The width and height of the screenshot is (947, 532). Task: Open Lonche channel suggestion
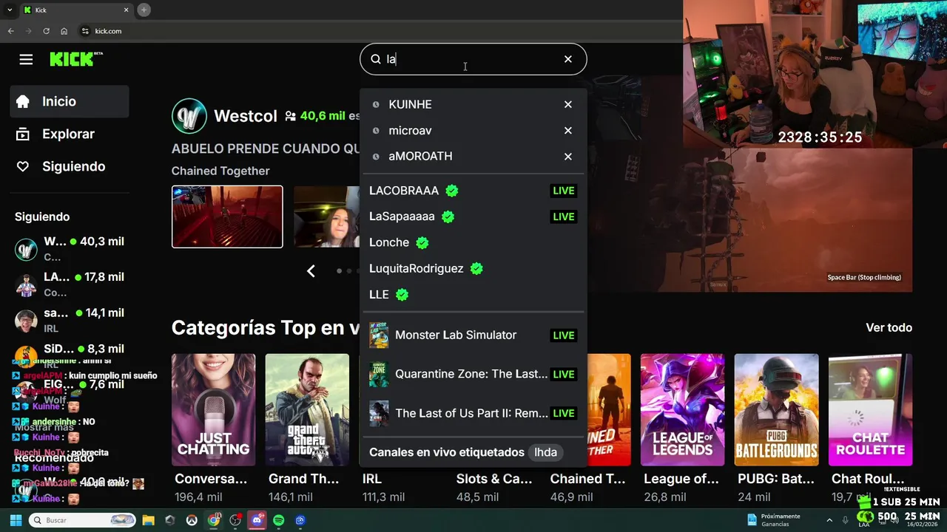[473, 242]
